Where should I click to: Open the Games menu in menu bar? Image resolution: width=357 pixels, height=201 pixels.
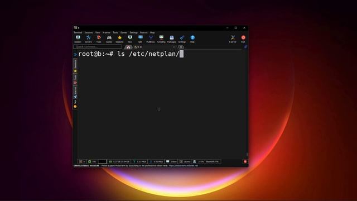click(124, 32)
